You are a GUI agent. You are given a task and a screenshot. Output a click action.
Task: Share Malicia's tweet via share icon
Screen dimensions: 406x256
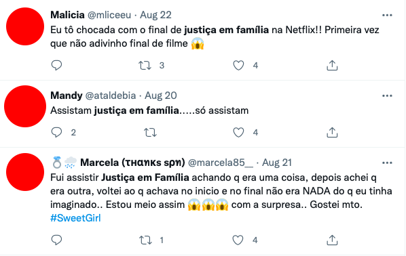[332, 66]
